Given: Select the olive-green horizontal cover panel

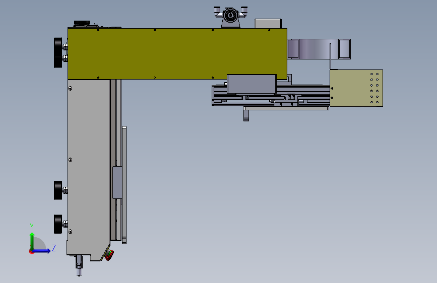Looking at the screenshot, I should tap(177, 54).
